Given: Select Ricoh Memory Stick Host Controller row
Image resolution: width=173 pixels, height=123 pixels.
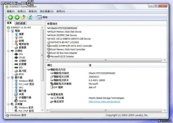Looking at the screenshot, I should point(66,49).
